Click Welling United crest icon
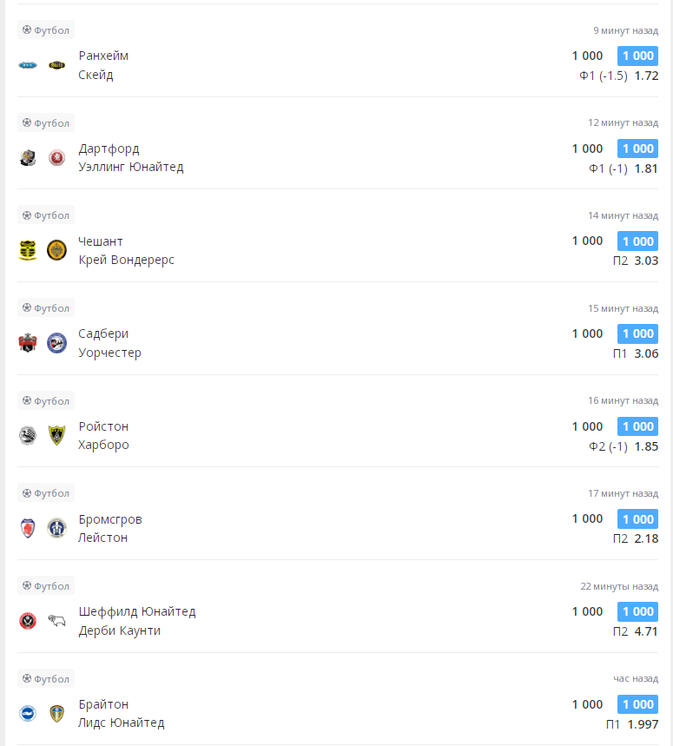This screenshot has width=673, height=746. (56, 158)
